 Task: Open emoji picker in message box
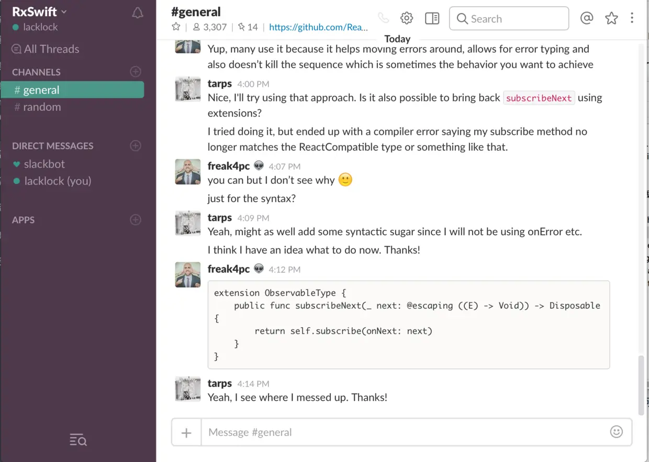click(x=617, y=432)
